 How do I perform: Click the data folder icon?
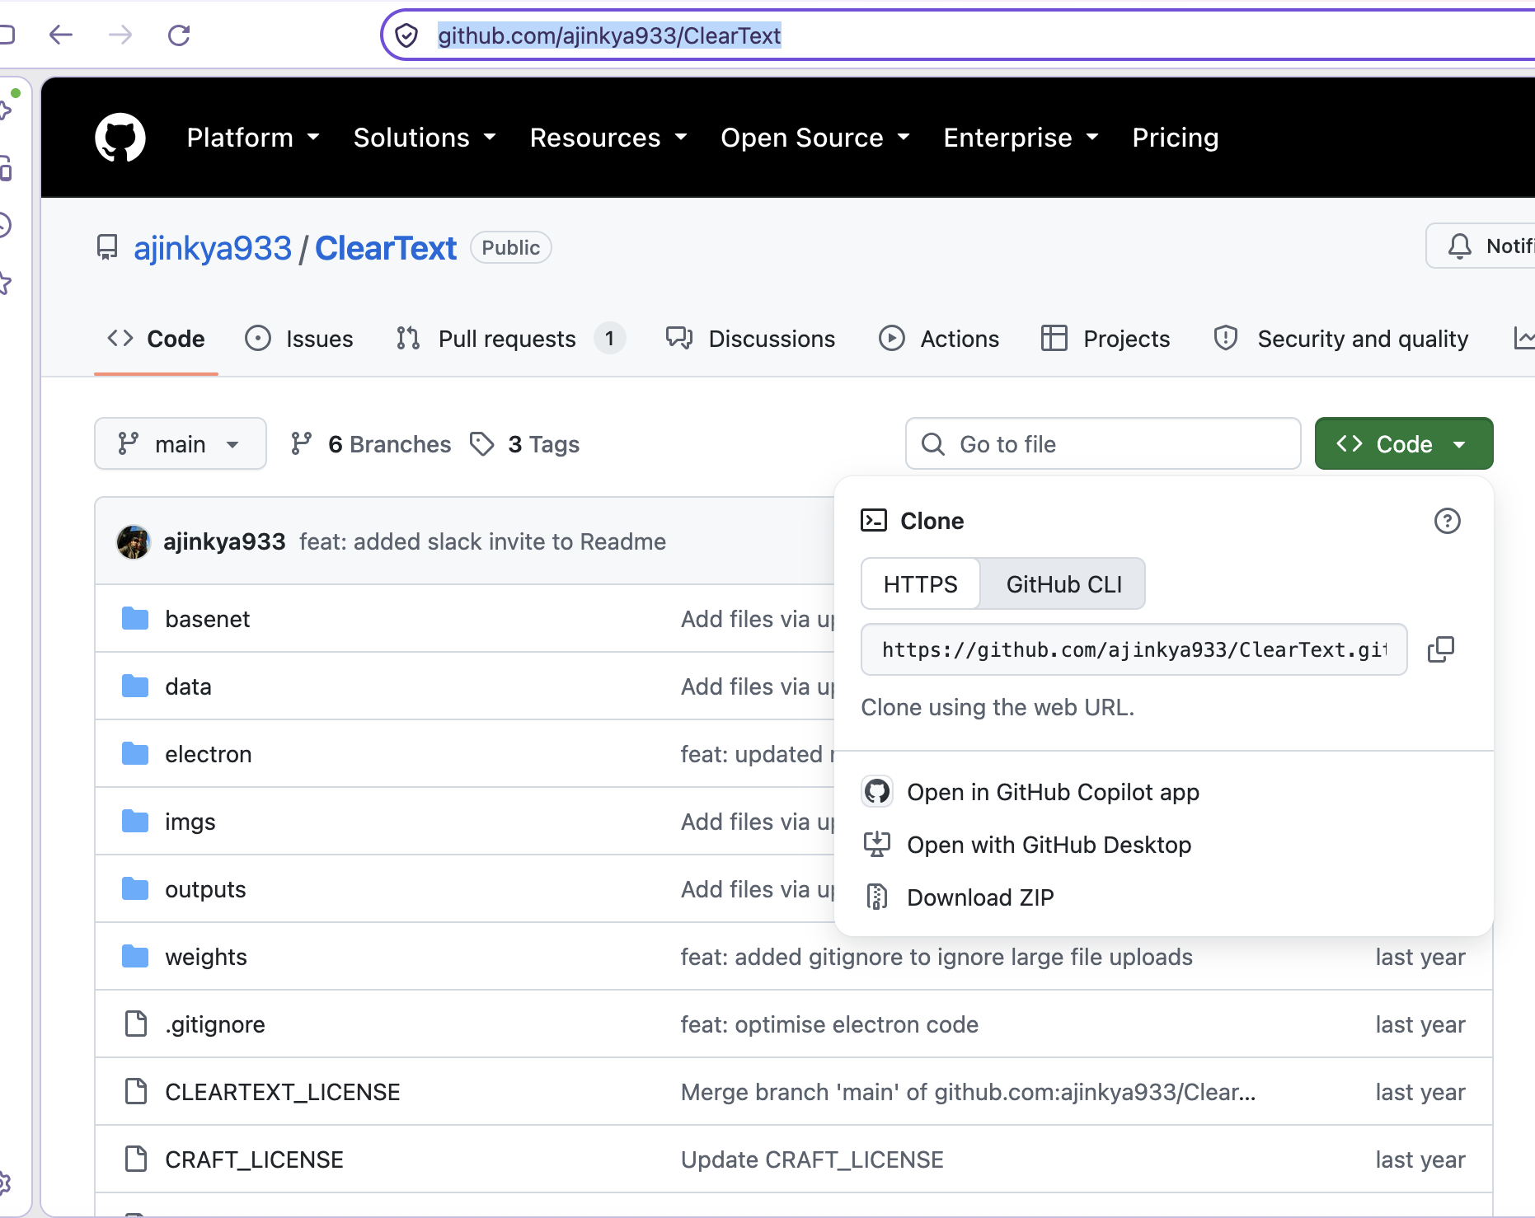tap(135, 686)
